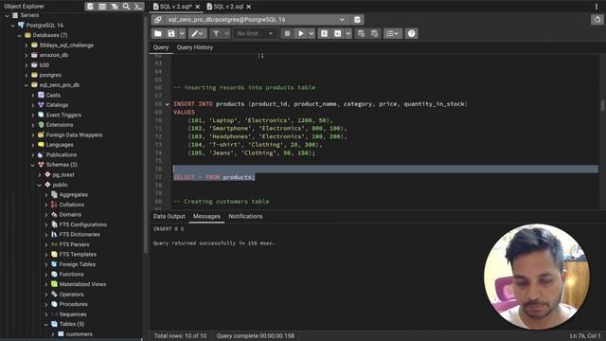The width and height of the screenshot is (606, 341).
Task: Collapse the PostgreSQL 16 server node
Action: pos(13,26)
